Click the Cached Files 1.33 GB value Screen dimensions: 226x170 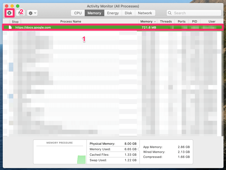(131, 155)
